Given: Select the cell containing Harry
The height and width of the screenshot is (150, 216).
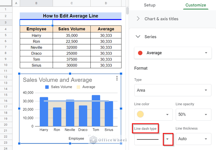Looking at the screenshot, I should click(36, 35).
